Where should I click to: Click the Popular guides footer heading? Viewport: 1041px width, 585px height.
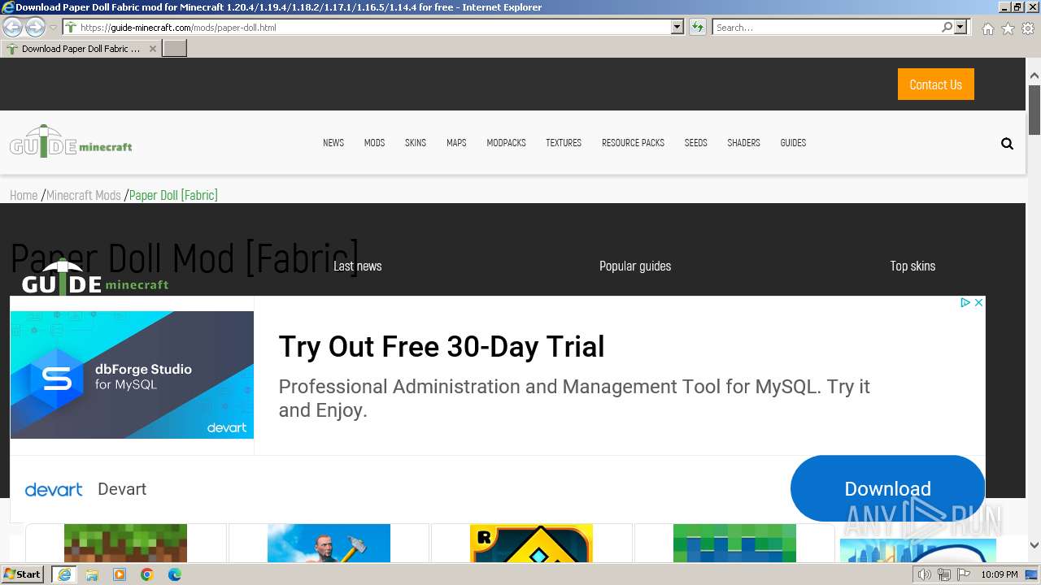635,266
